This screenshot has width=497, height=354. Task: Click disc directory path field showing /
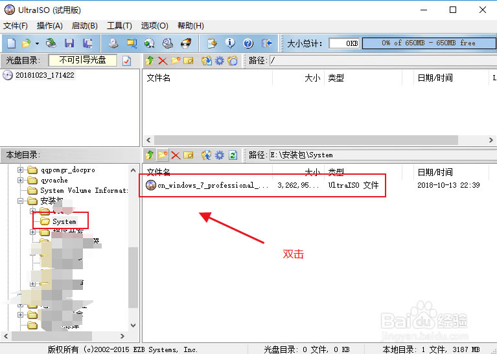click(x=383, y=60)
